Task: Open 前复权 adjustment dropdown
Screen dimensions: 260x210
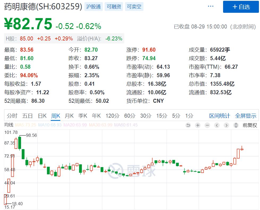Action: click(250, 125)
